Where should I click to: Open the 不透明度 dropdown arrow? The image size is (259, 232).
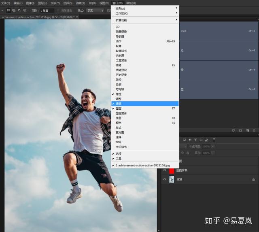pos(212,147)
